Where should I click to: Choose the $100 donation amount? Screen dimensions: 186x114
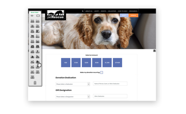pyautogui.click(x=76, y=62)
